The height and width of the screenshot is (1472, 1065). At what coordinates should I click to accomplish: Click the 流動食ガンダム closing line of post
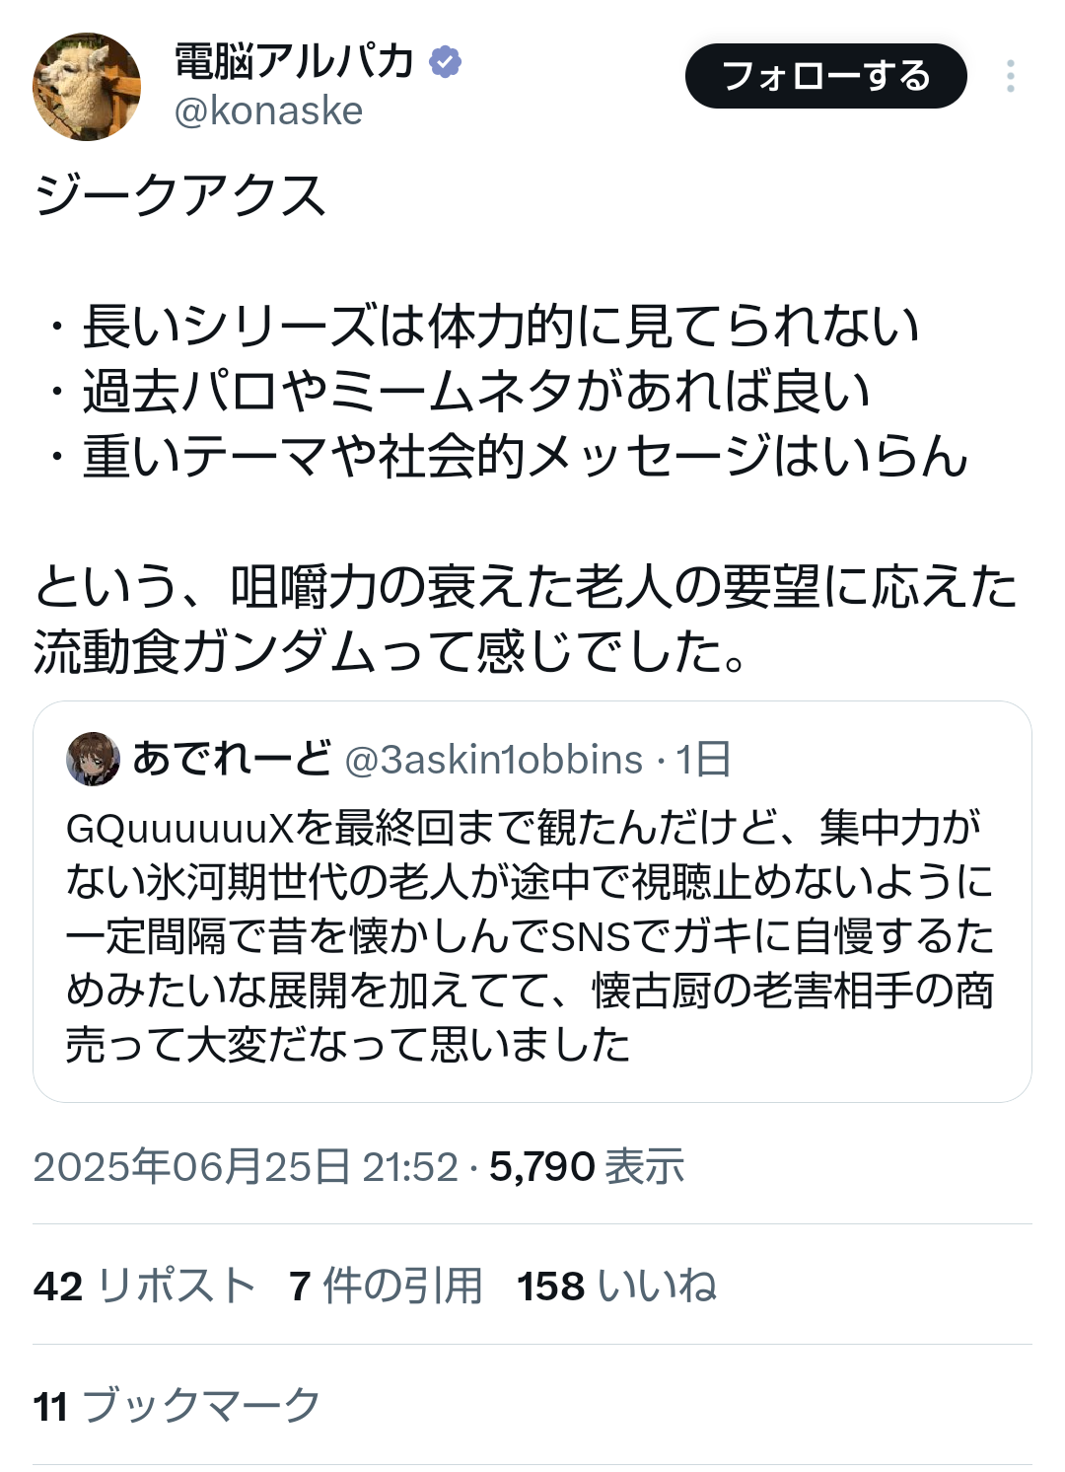pos(390,652)
